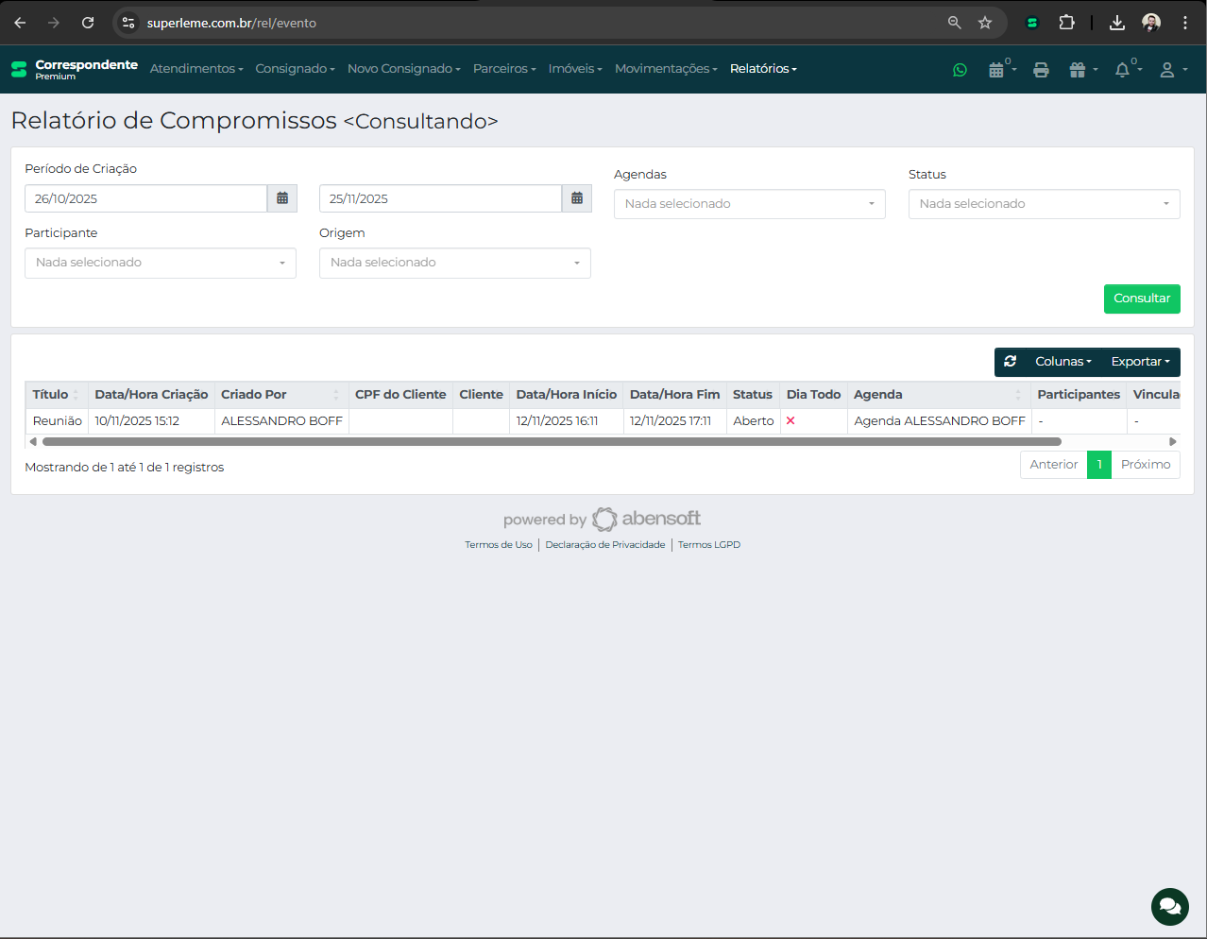Open the gift icon menu
1207x939 pixels.
click(x=1078, y=70)
